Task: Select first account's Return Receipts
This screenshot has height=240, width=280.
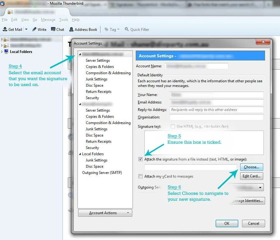Action: [x=99, y=92]
